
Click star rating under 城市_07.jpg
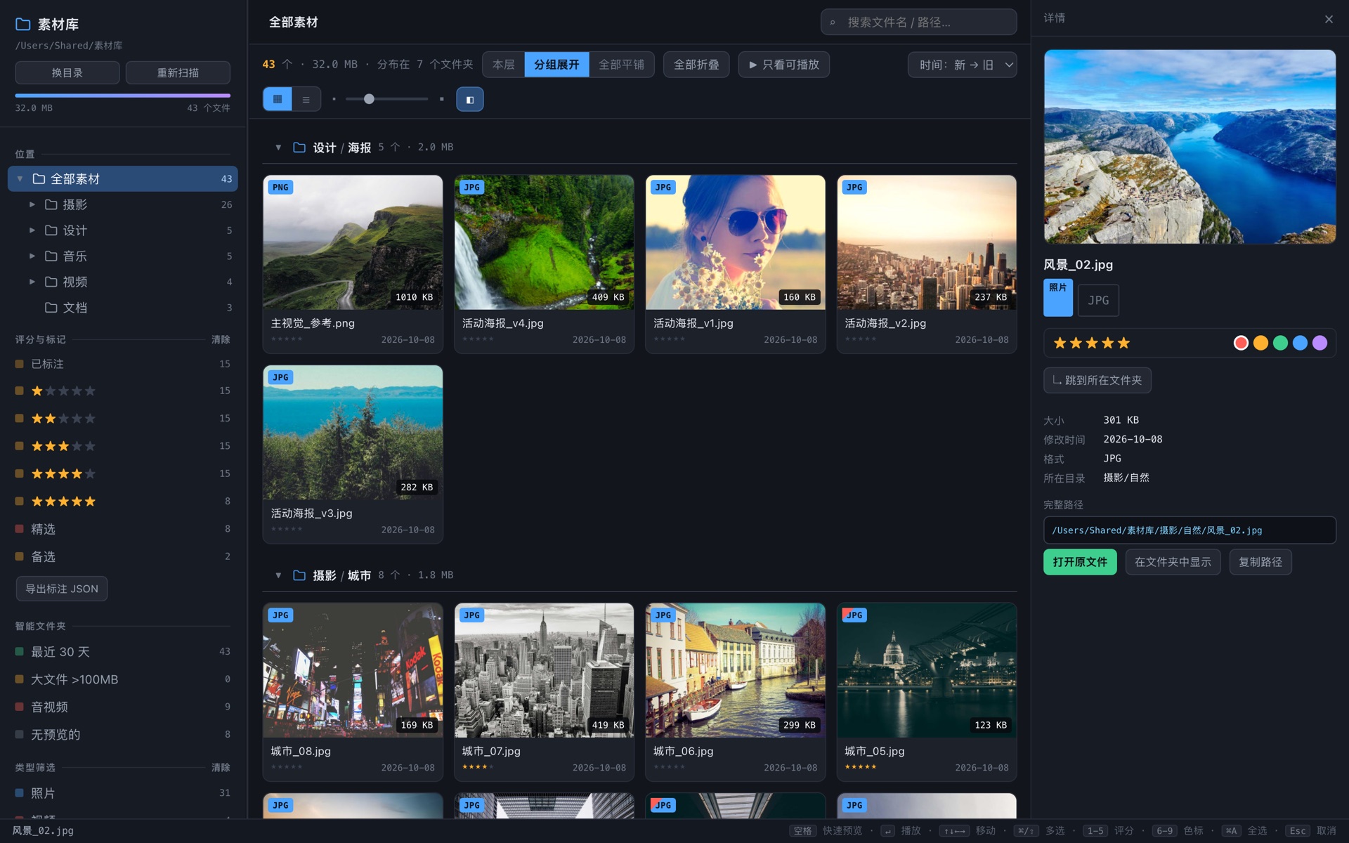pyautogui.click(x=478, y=766)
